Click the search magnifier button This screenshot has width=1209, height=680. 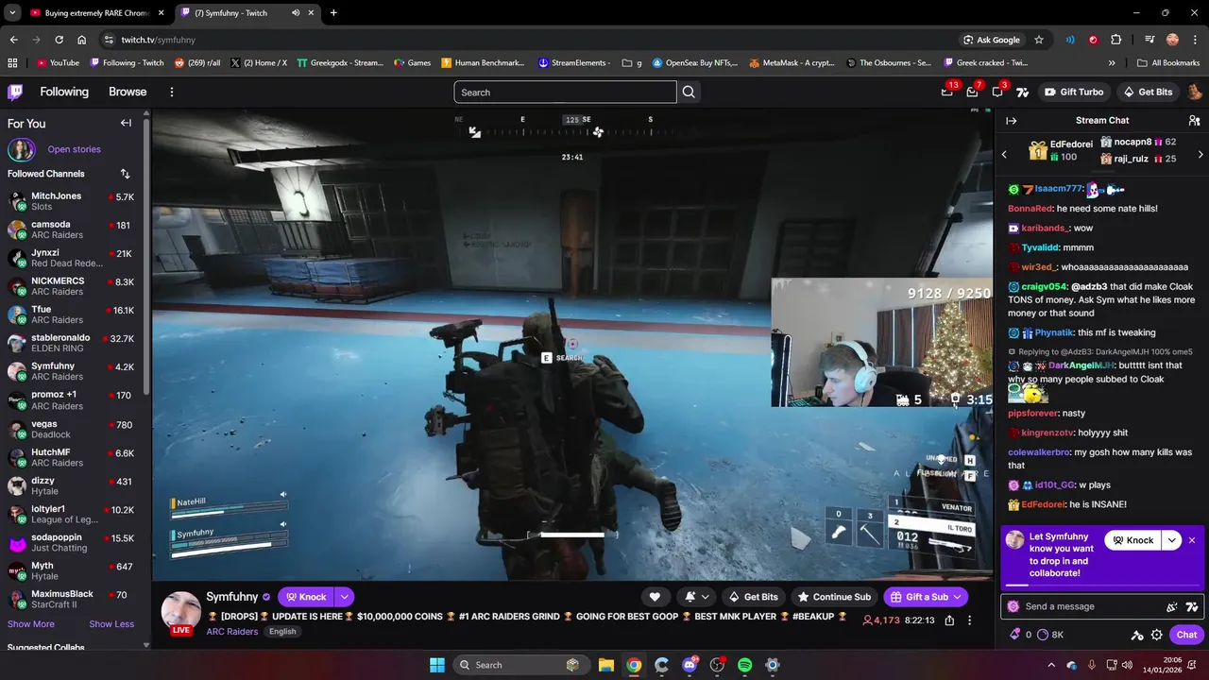coord(689,92)
